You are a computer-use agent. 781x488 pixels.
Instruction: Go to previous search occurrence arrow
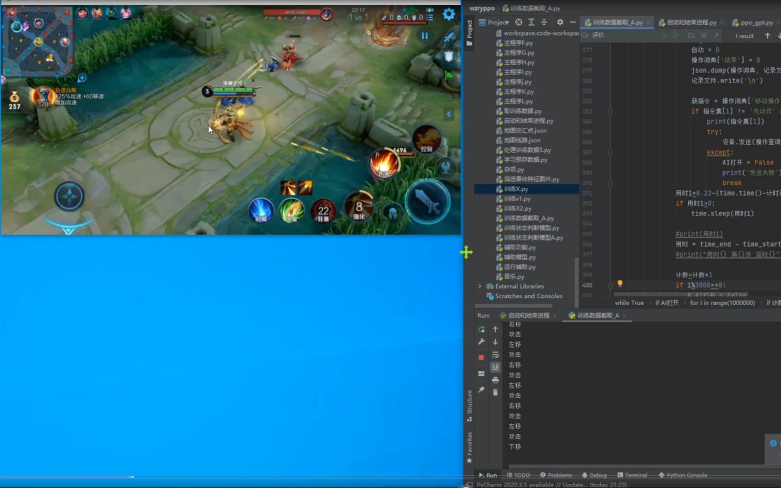click(767, 36)
